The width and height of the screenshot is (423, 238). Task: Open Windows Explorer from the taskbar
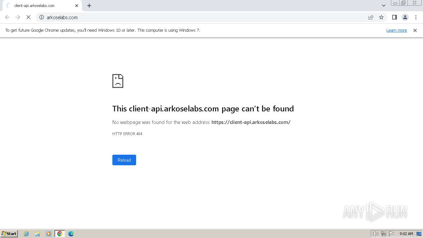pyautogui.click(x=37, y=234)
